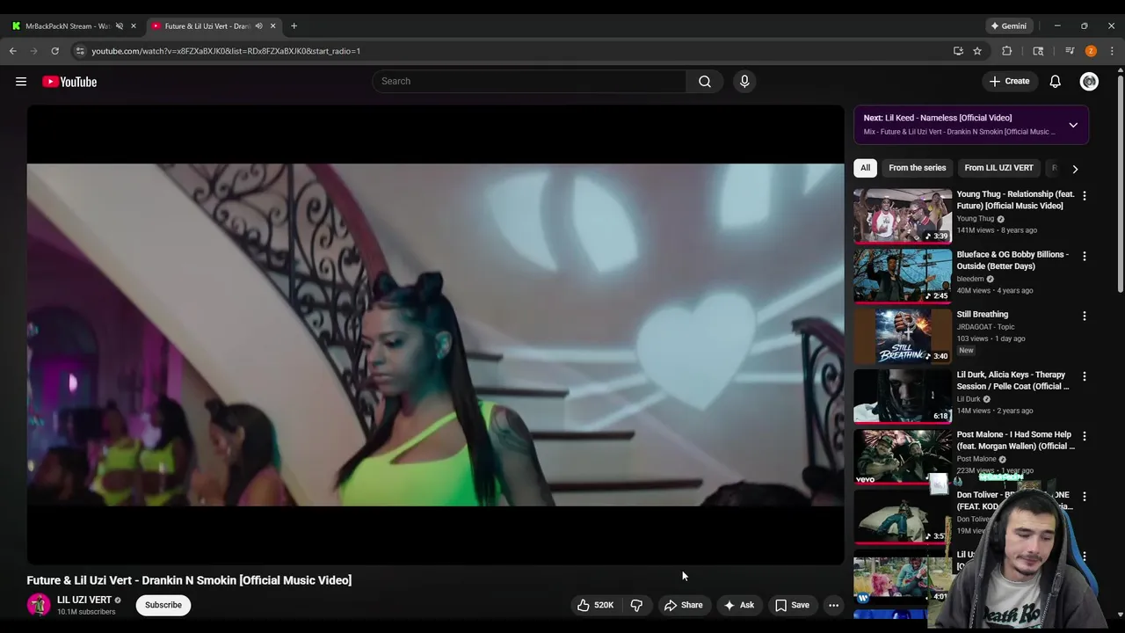Screen dimensions: 1125x633
Task: Reload the page in browser toolbar
Action: [54, 51]
